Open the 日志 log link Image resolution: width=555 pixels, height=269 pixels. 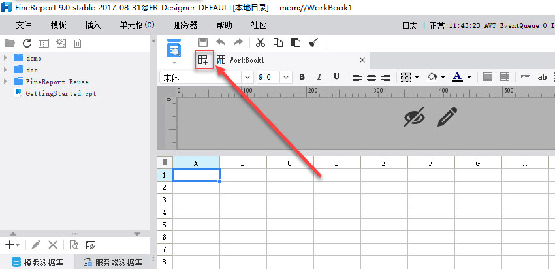click(409, 25)
